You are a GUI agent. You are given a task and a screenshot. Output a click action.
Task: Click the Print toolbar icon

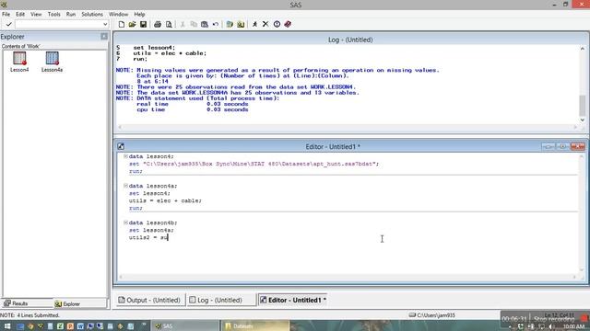point(158,25)
